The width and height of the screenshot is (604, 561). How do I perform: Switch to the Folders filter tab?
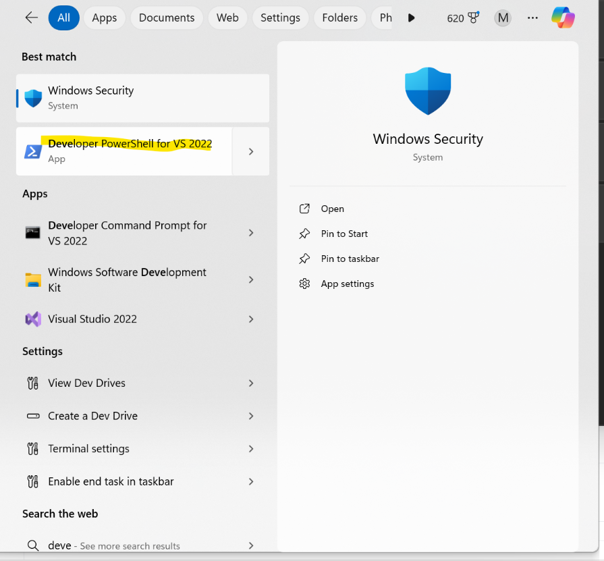pyautogui.click(x=339, y=18)
